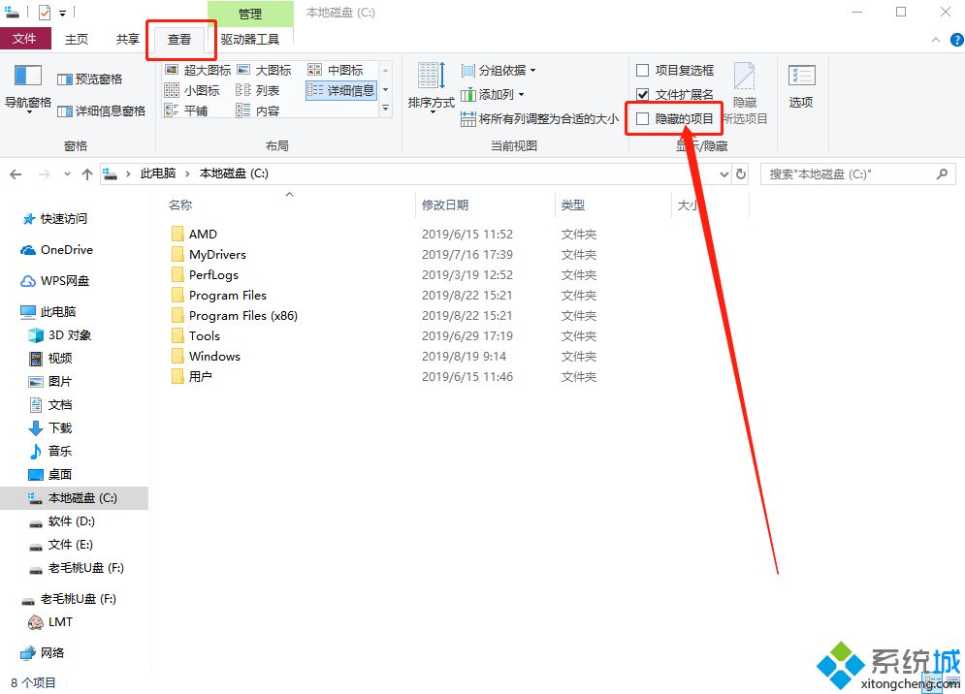Click the forward navigation arrow
Image resolution: width=965 pixels, height=694 pixels.
45,174
